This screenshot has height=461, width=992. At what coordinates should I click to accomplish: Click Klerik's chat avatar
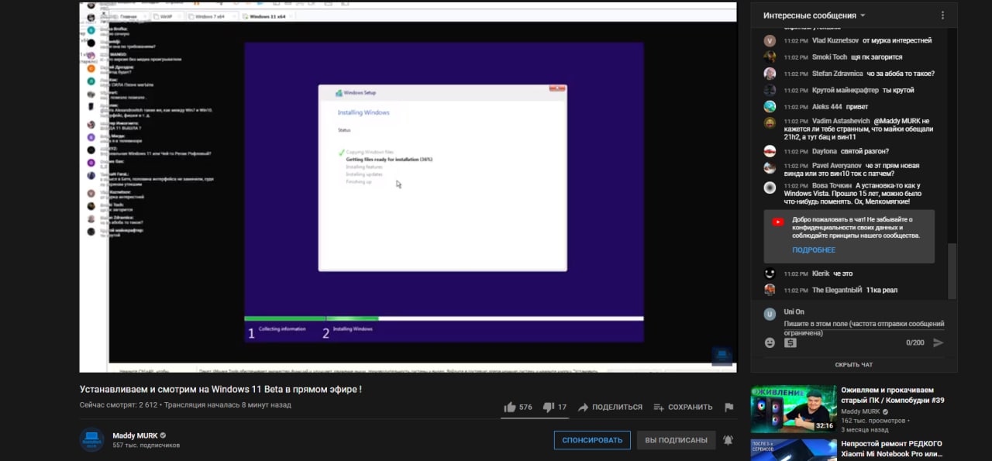[770, 274]
